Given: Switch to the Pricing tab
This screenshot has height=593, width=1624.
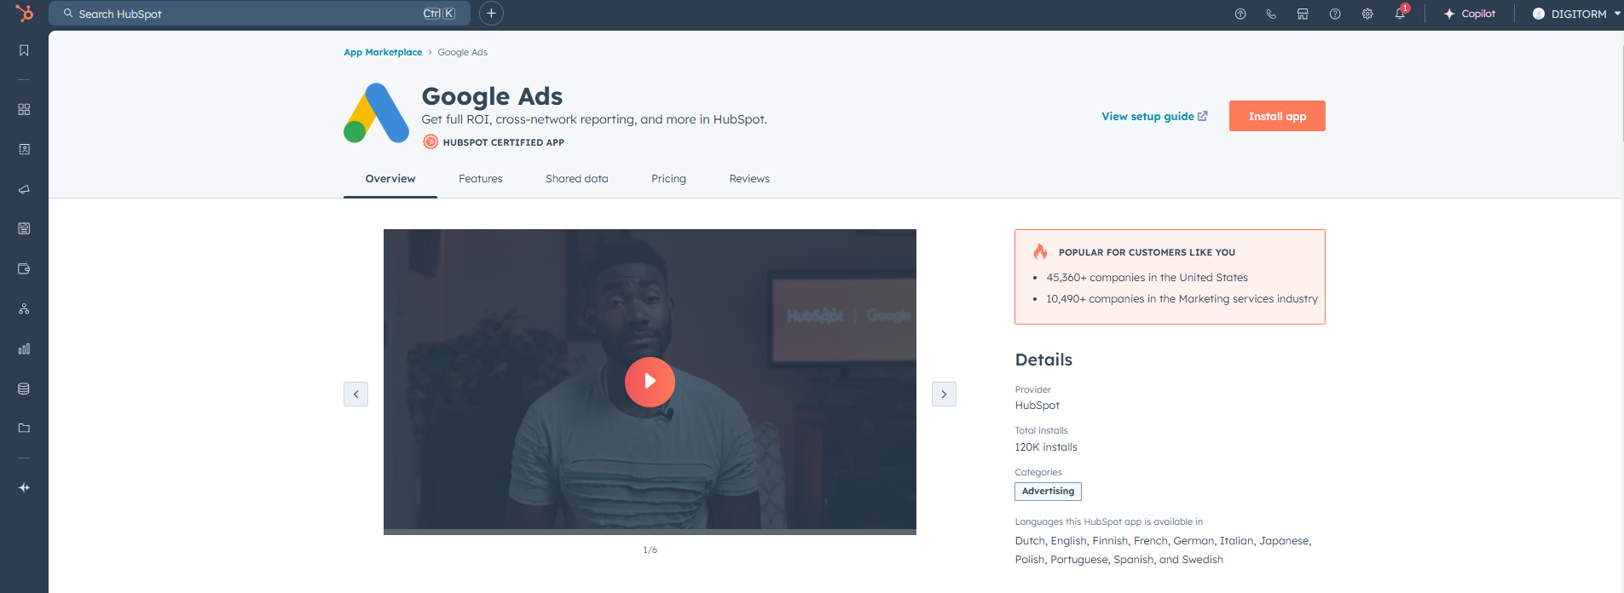Looking at the screenshot, I should click(x=668, y=179).
